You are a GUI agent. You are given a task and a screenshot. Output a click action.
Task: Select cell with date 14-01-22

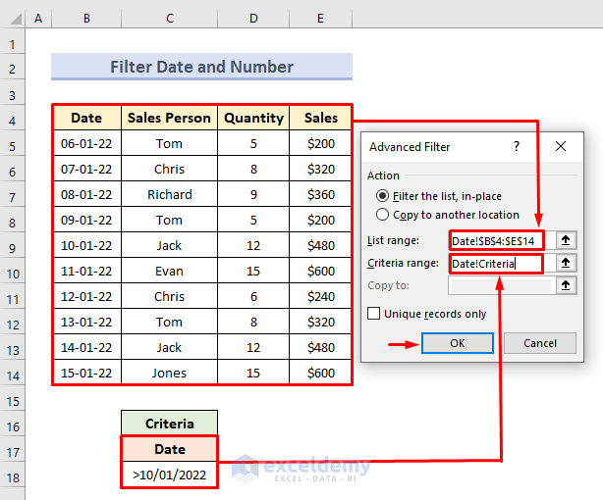coord(86,347)
